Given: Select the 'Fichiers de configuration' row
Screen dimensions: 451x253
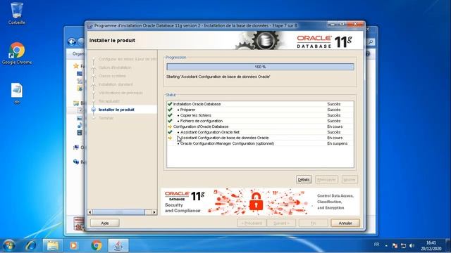Looking at the screenshot, I should [x=260, y=121].
